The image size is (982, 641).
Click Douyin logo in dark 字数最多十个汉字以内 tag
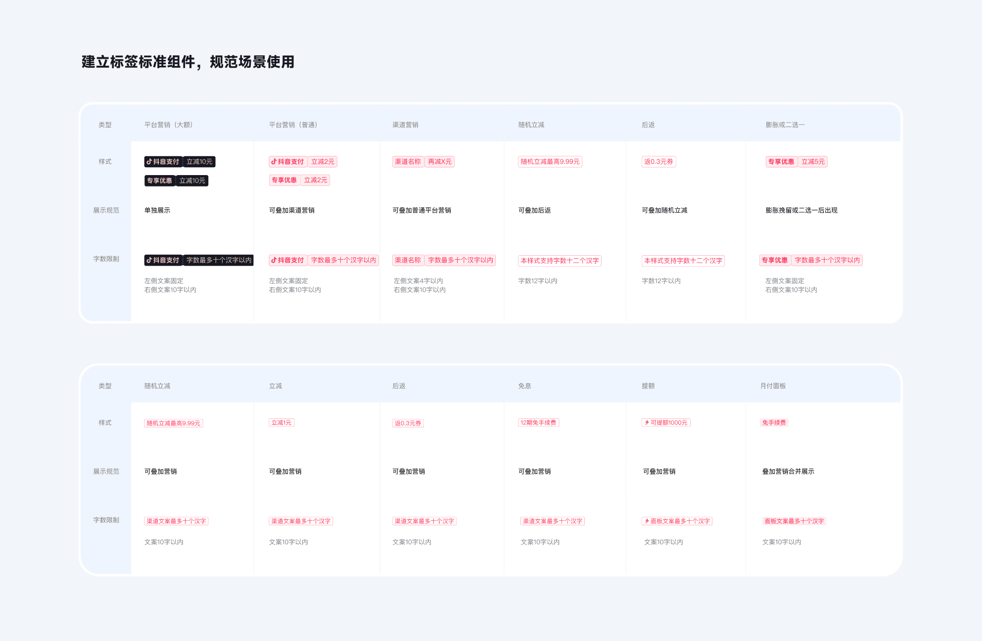click(x=149, y=260)
